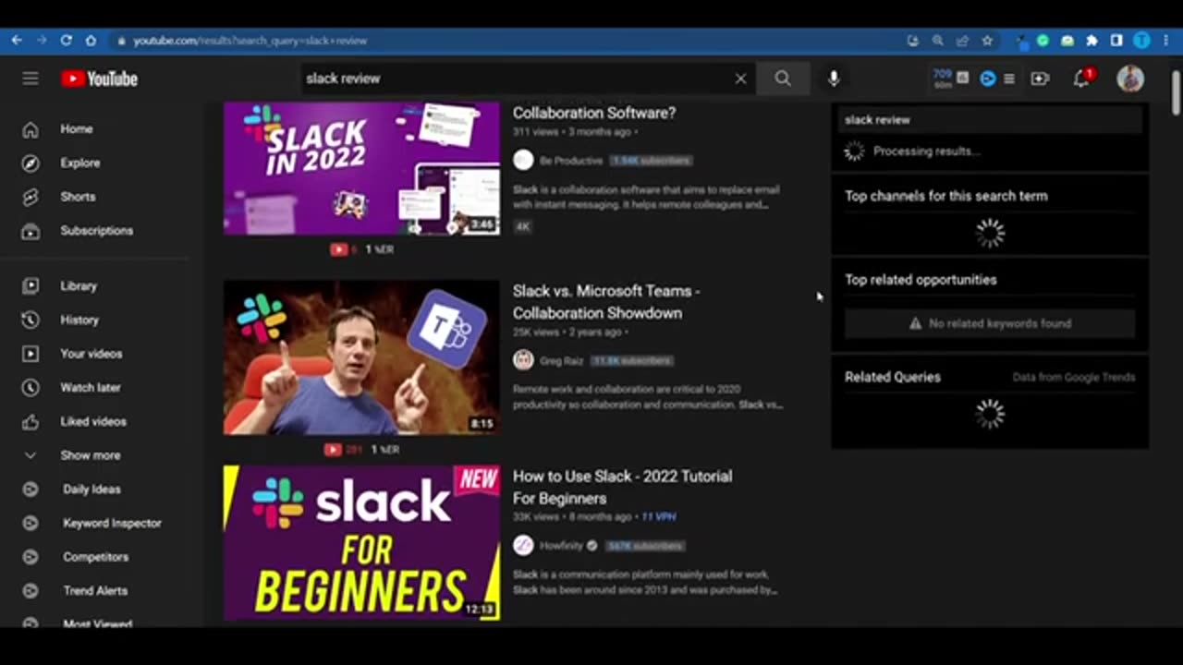The width and height of the screenshot is (1183, 665).
Task: Open the Chrome three-dot menu
Action: coord(1165,41)
